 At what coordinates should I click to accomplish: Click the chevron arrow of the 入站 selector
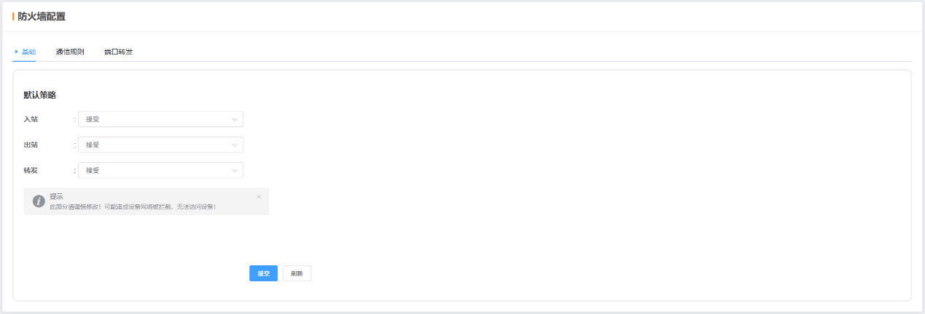point(235,119)
